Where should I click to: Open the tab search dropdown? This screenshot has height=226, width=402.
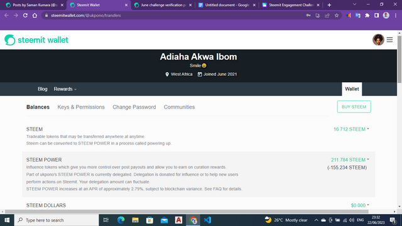point(354,4)
